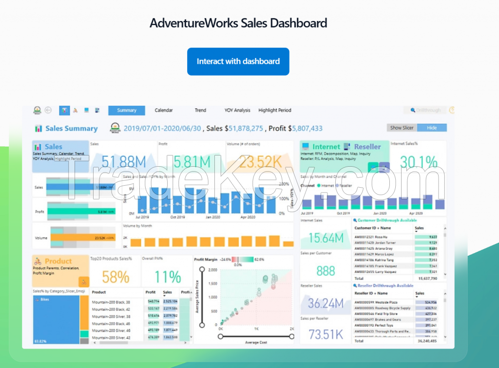Click the Mountain-200 Silver, 46 row
Viewport: 499px width, 368px height.
[x=140, y=330]
